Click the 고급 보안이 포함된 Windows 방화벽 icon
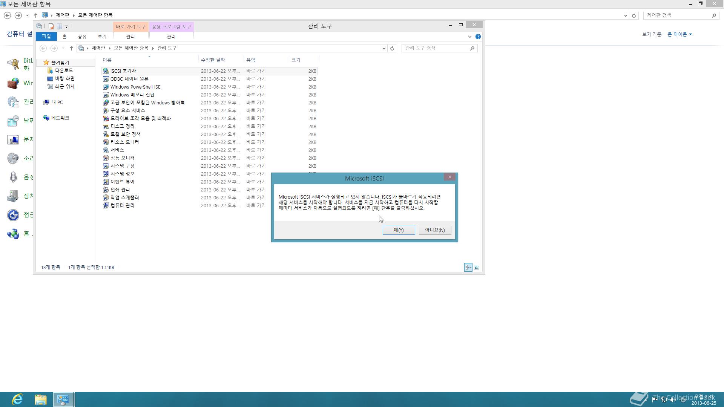The image size is (724, 407). (106, 103)
